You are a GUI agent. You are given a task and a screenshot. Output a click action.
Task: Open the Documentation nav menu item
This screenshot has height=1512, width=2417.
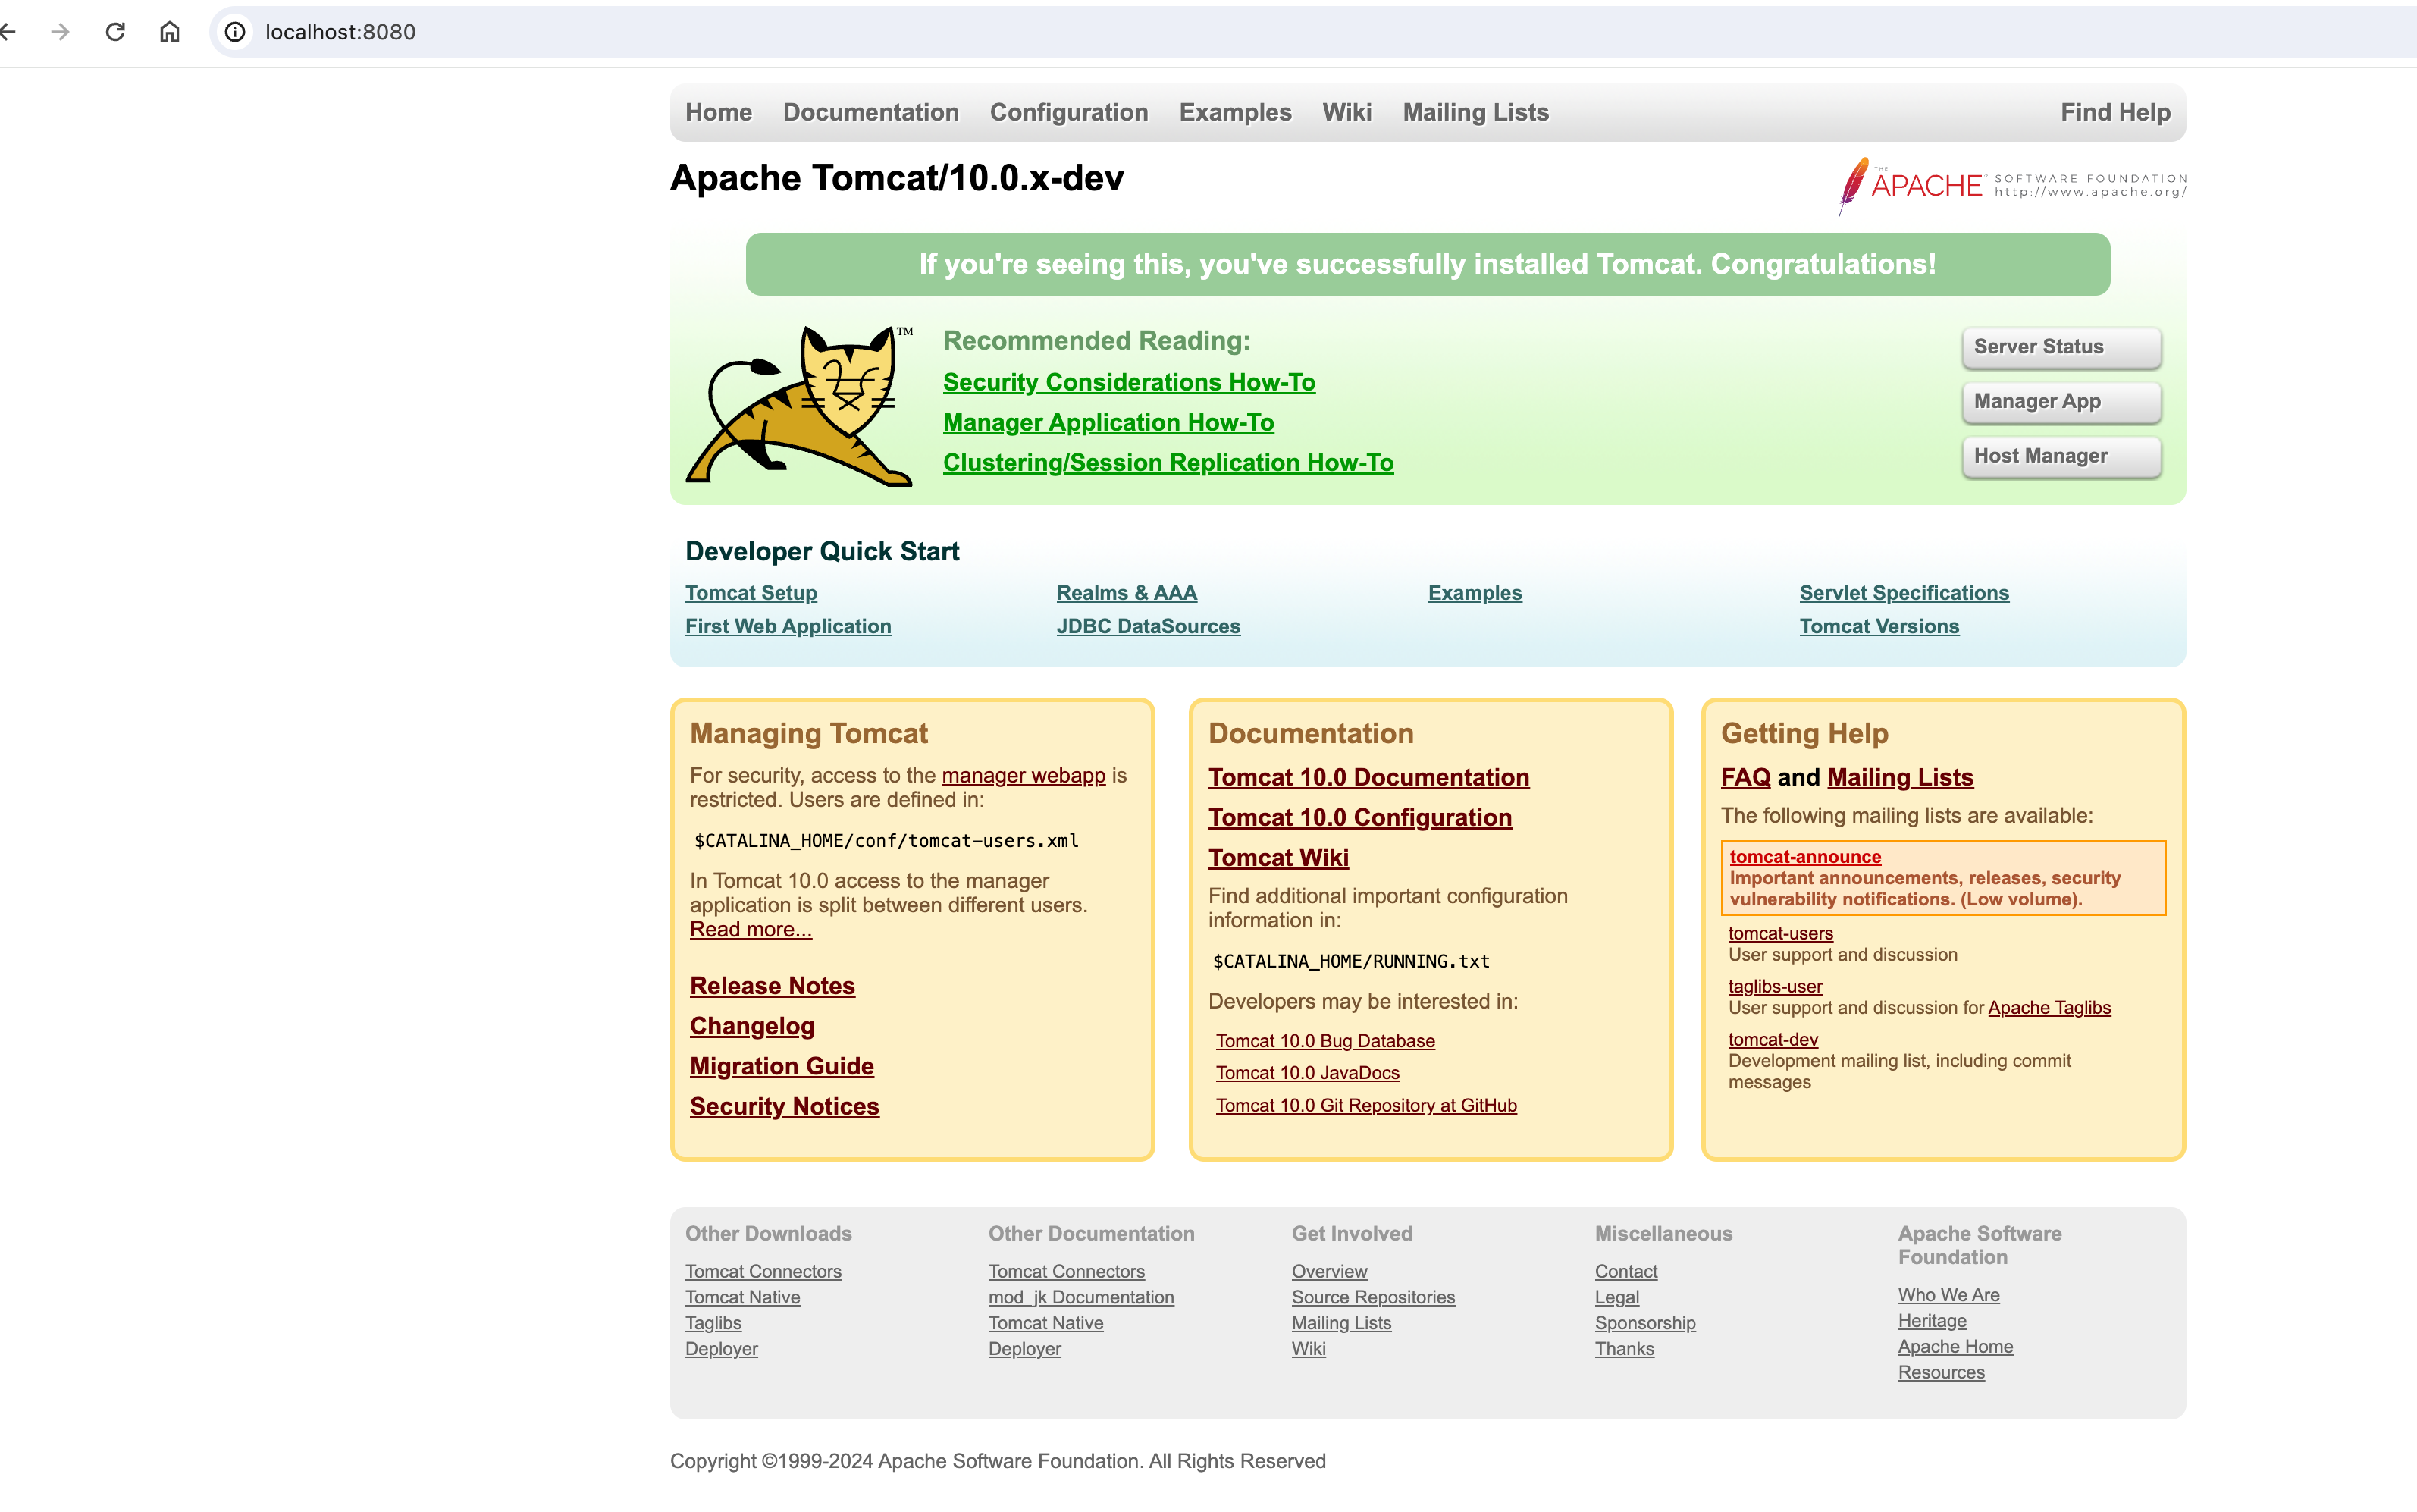[x=870, y=113]
